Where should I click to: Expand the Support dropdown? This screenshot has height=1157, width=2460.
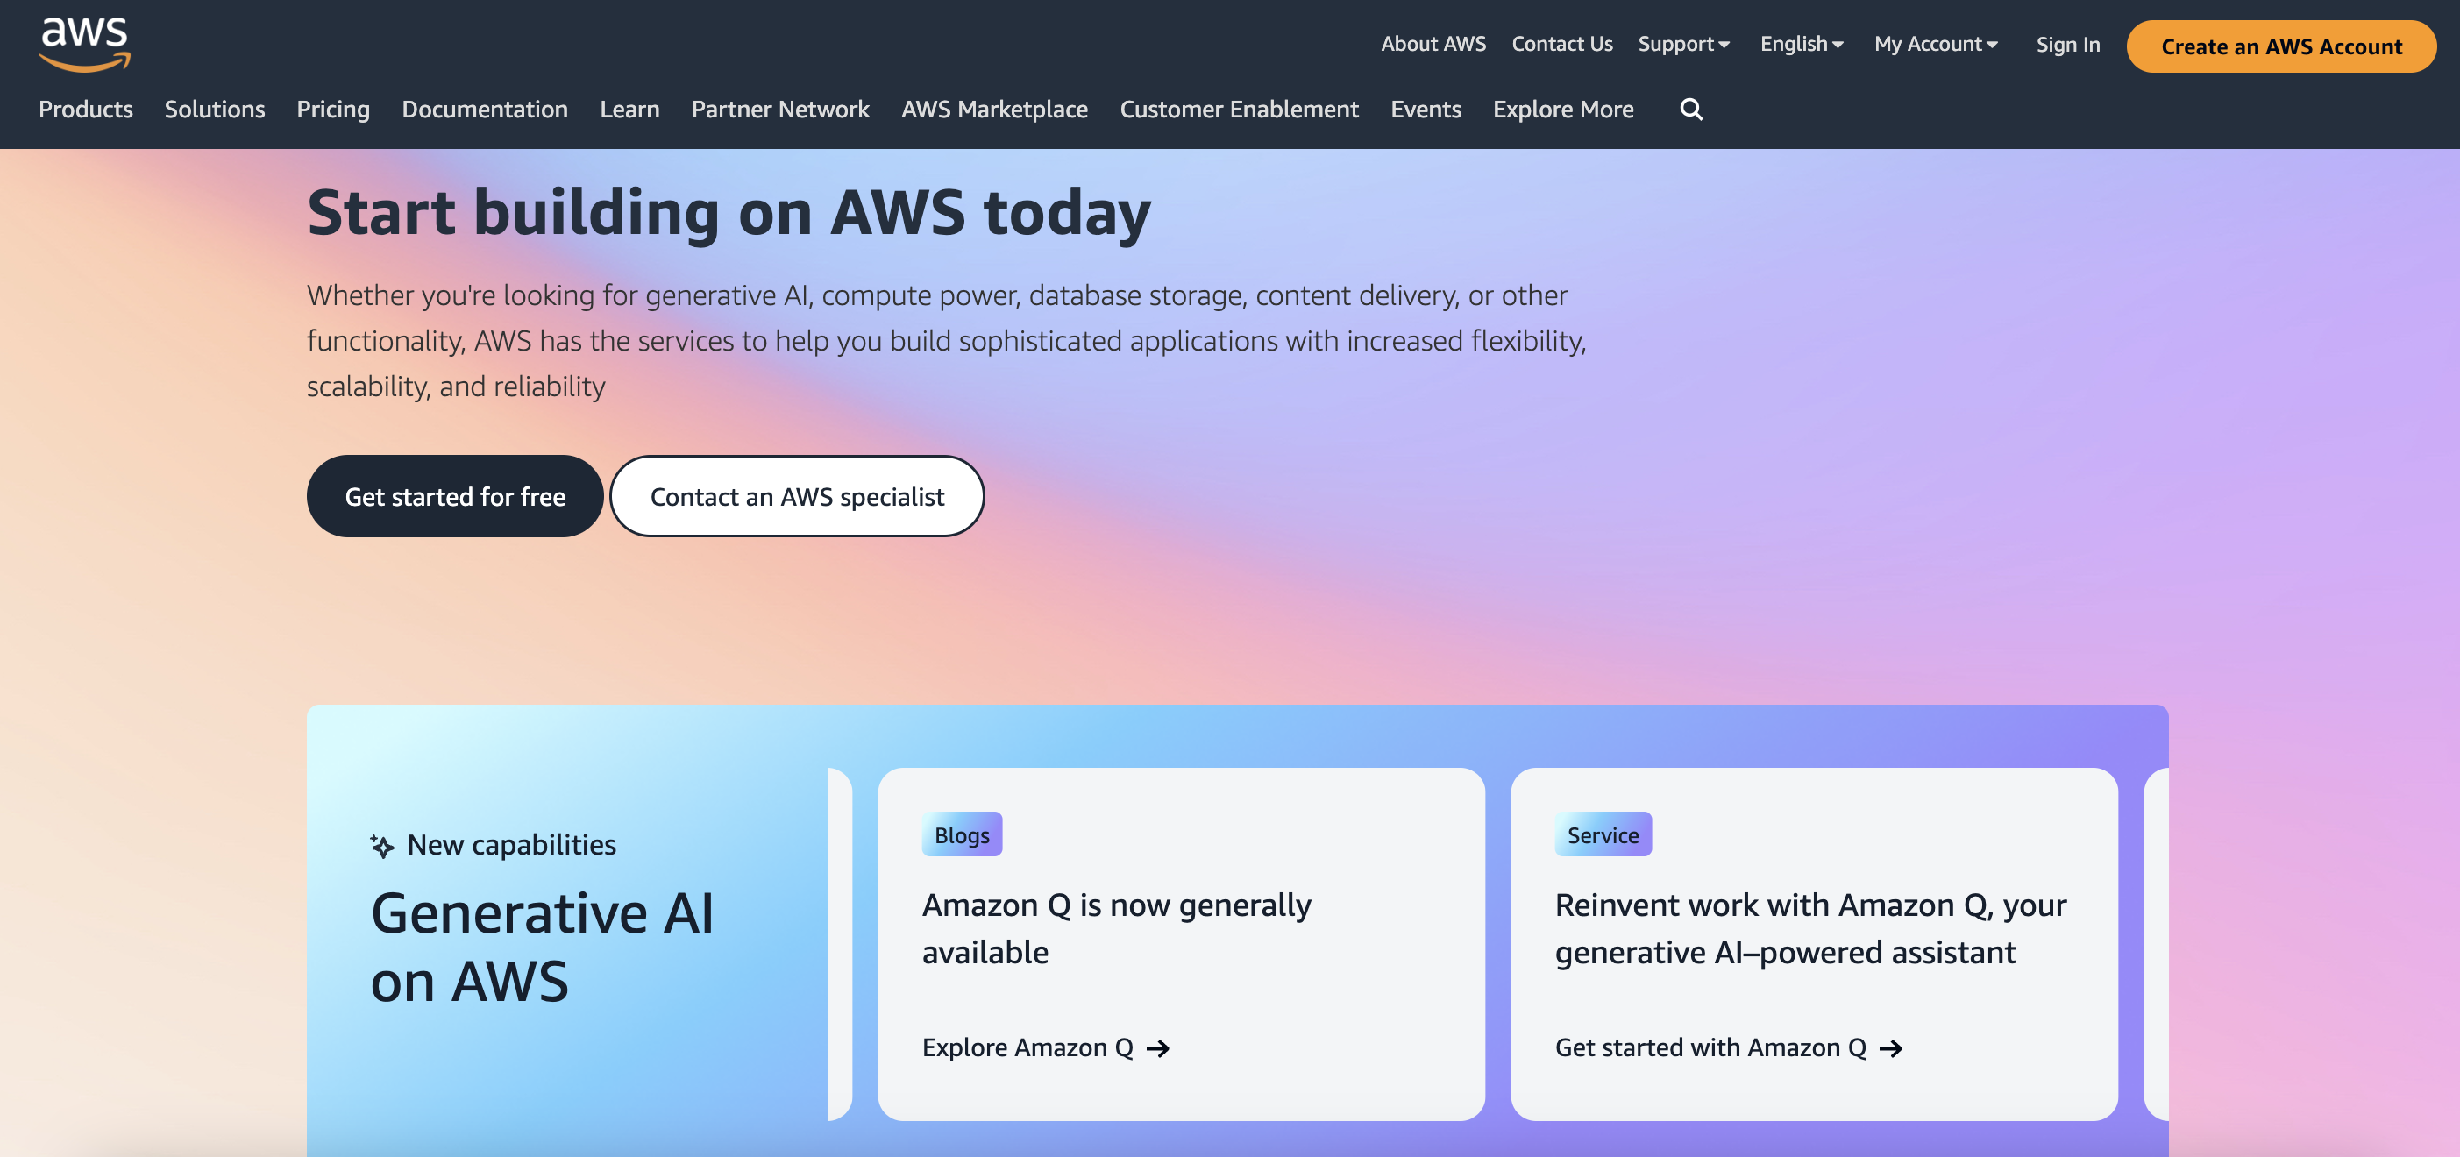pyautogui.click(x=1682, y=44)
